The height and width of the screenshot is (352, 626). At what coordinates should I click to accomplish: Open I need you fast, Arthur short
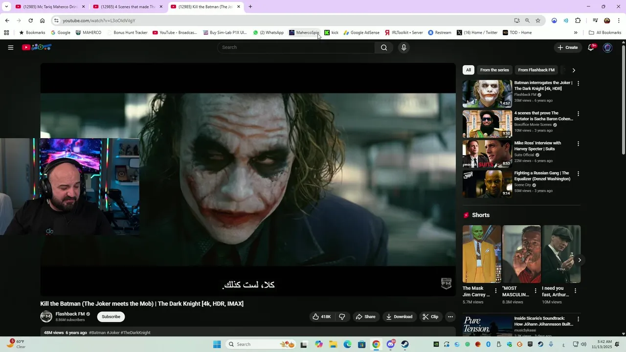[561, 254]
